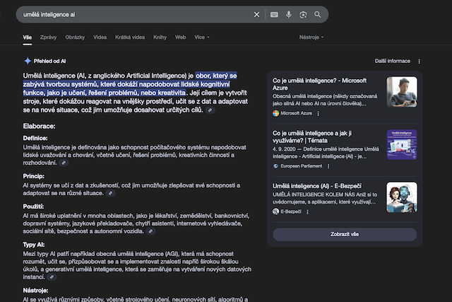The height and width of the screenshot is (302, 452).
Task: Click the Definice: heading
Action: [x=35, y=138]
